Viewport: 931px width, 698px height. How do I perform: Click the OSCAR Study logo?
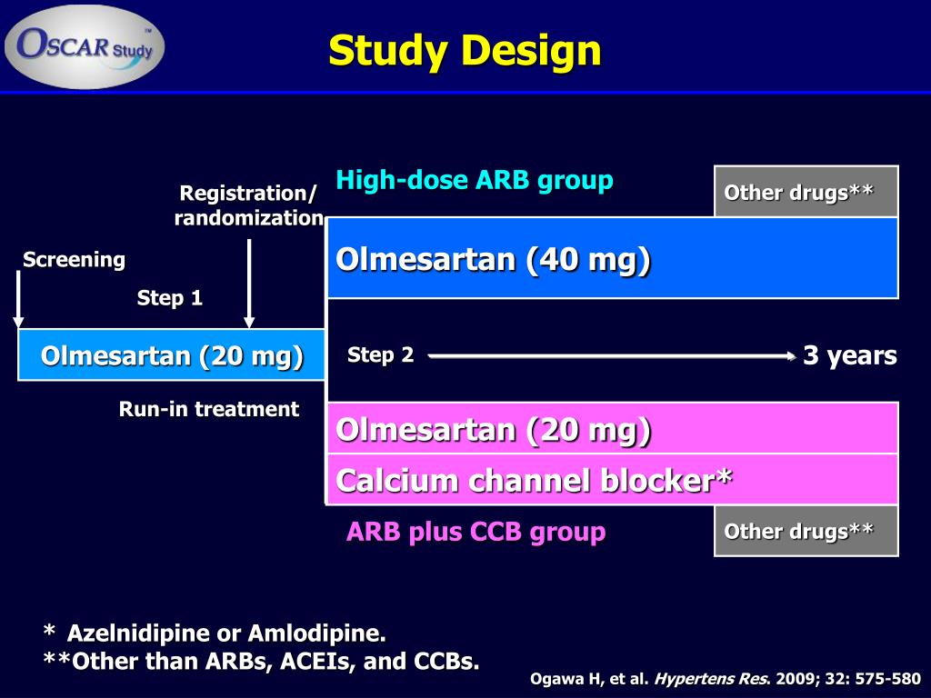click(x=85, y=46)
